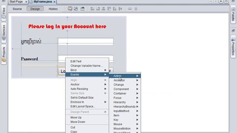Expand the Enclose In submenu
Viewport: 237px width, 133px height.
(x=87, y=102)
